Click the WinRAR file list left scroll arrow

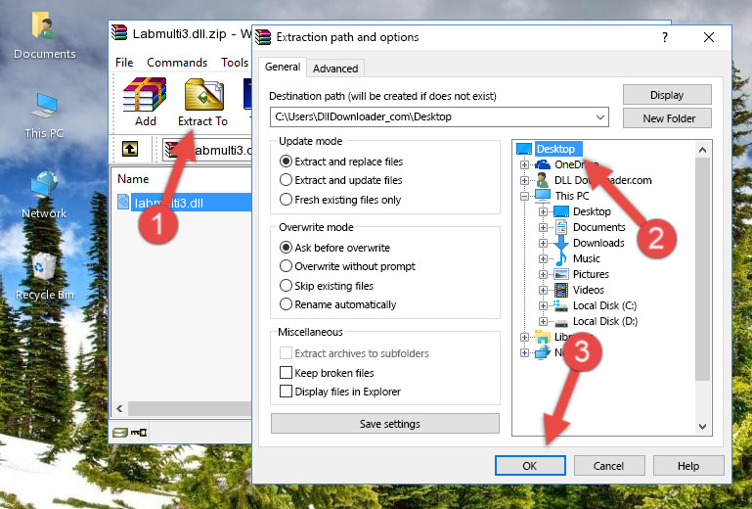pyautogui.click(x=120, y=408)
